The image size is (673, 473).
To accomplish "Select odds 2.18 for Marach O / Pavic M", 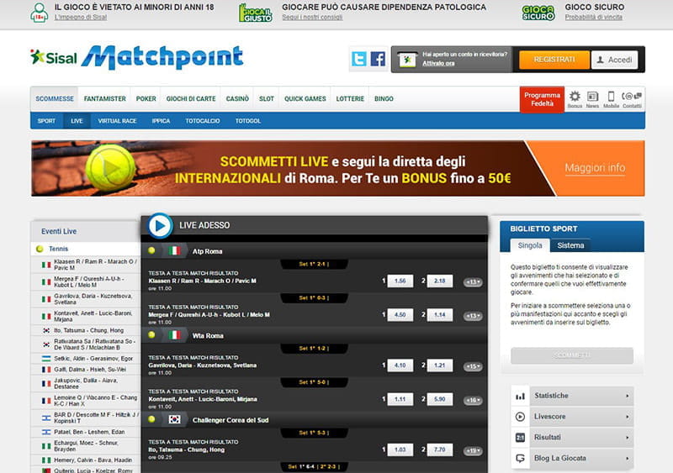I will (x=439, y=281).
